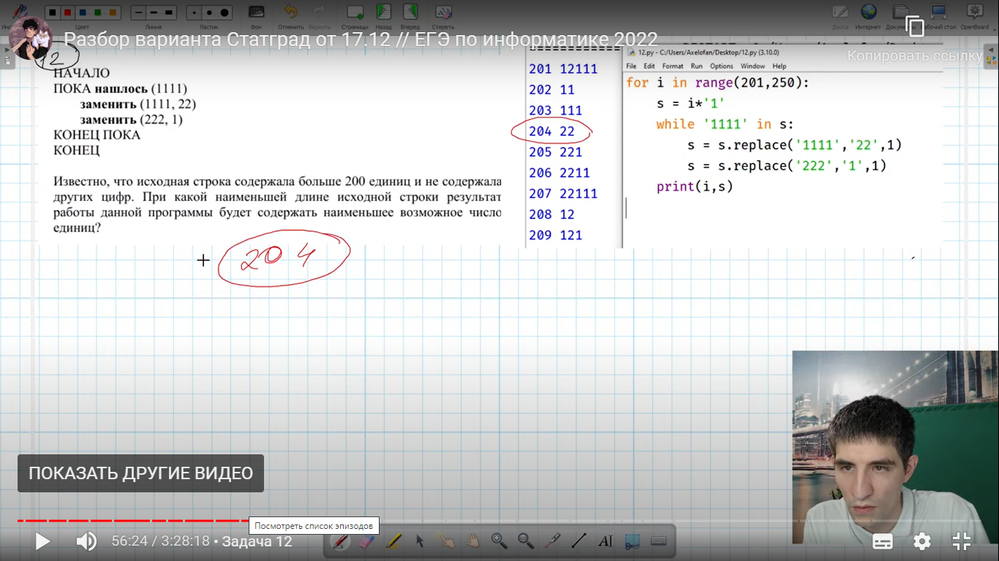Image resolution: width=999 pixels, height=561 pixels.
Task: Mute the video volume
Action: 86,541
